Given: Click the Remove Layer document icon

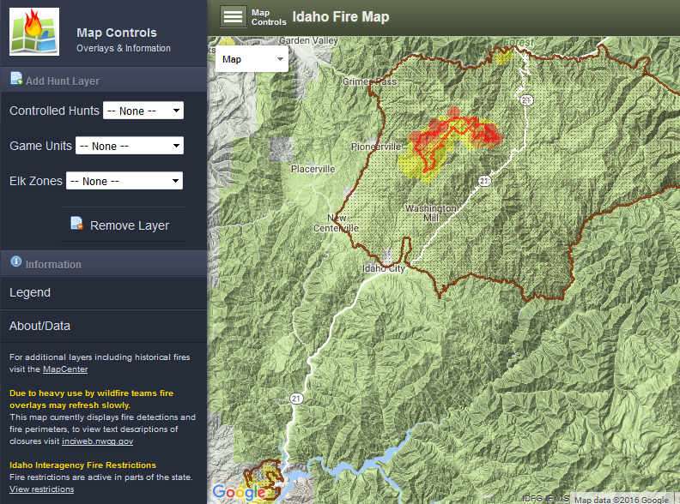Looking at the screenshot, I should coord(76,223).
